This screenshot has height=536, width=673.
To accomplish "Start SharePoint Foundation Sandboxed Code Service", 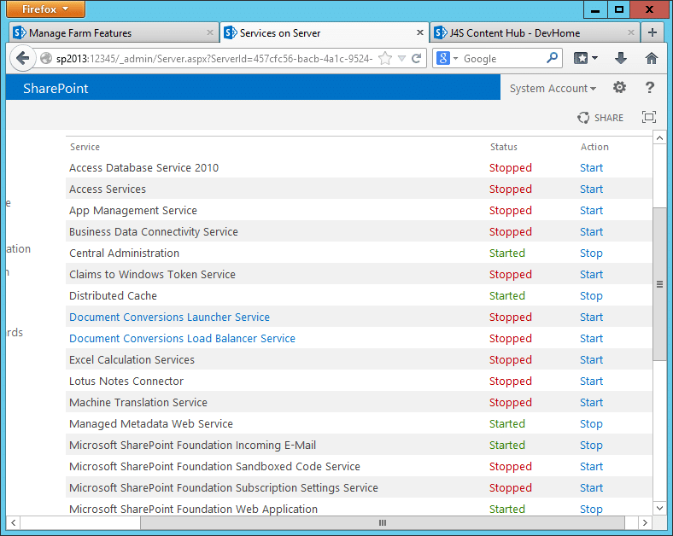I will point(591,467).
